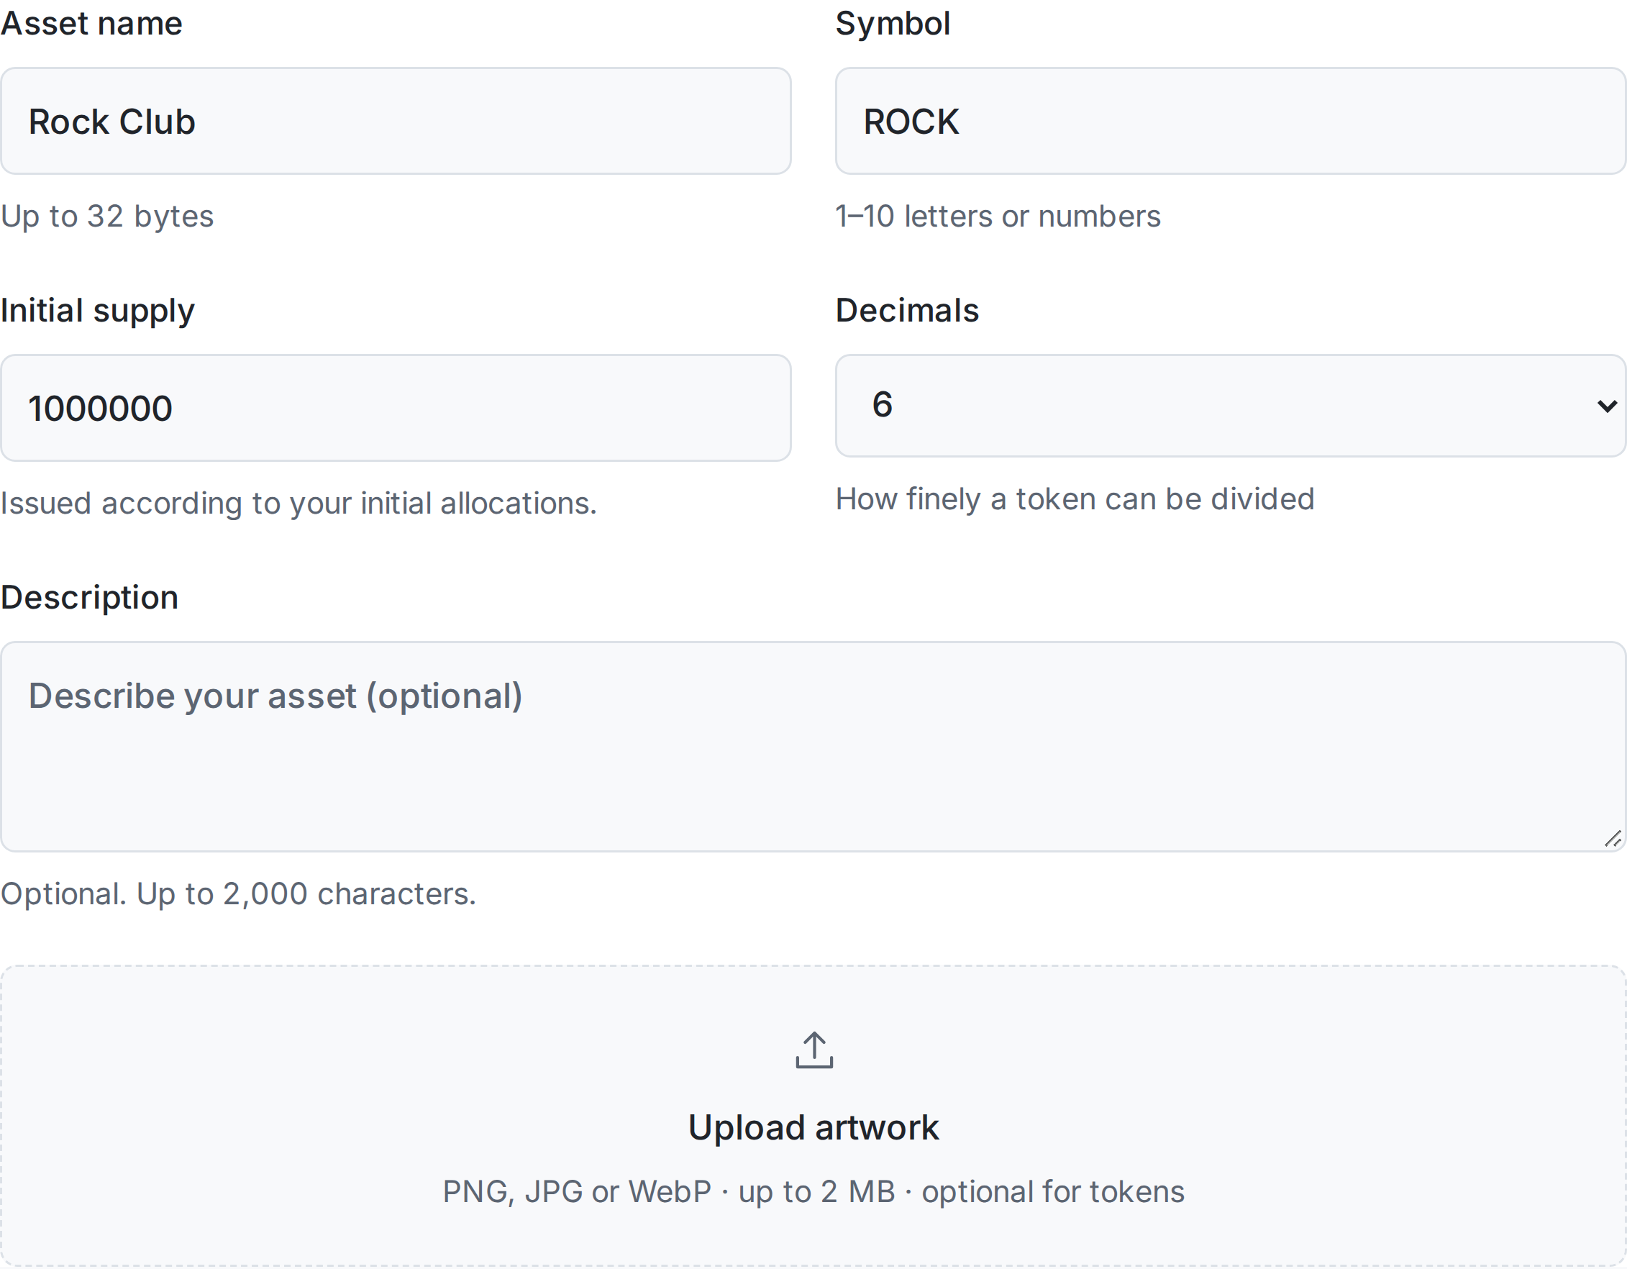Focus the Symbol input with ROCK
The width and height of the screenshot is (1627, 1269).
pos(1230,122)
